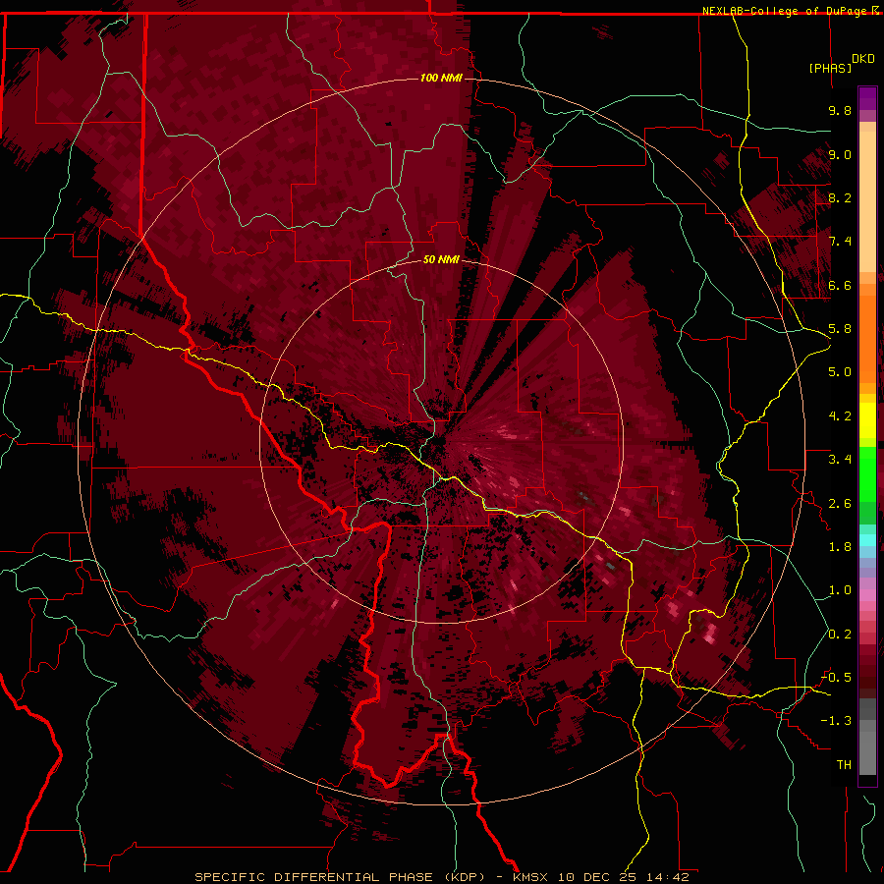The height and width of the screenshot is (884, 884).
Task: Click the [PHAS] label above the color scale
Action: [830, 68]
